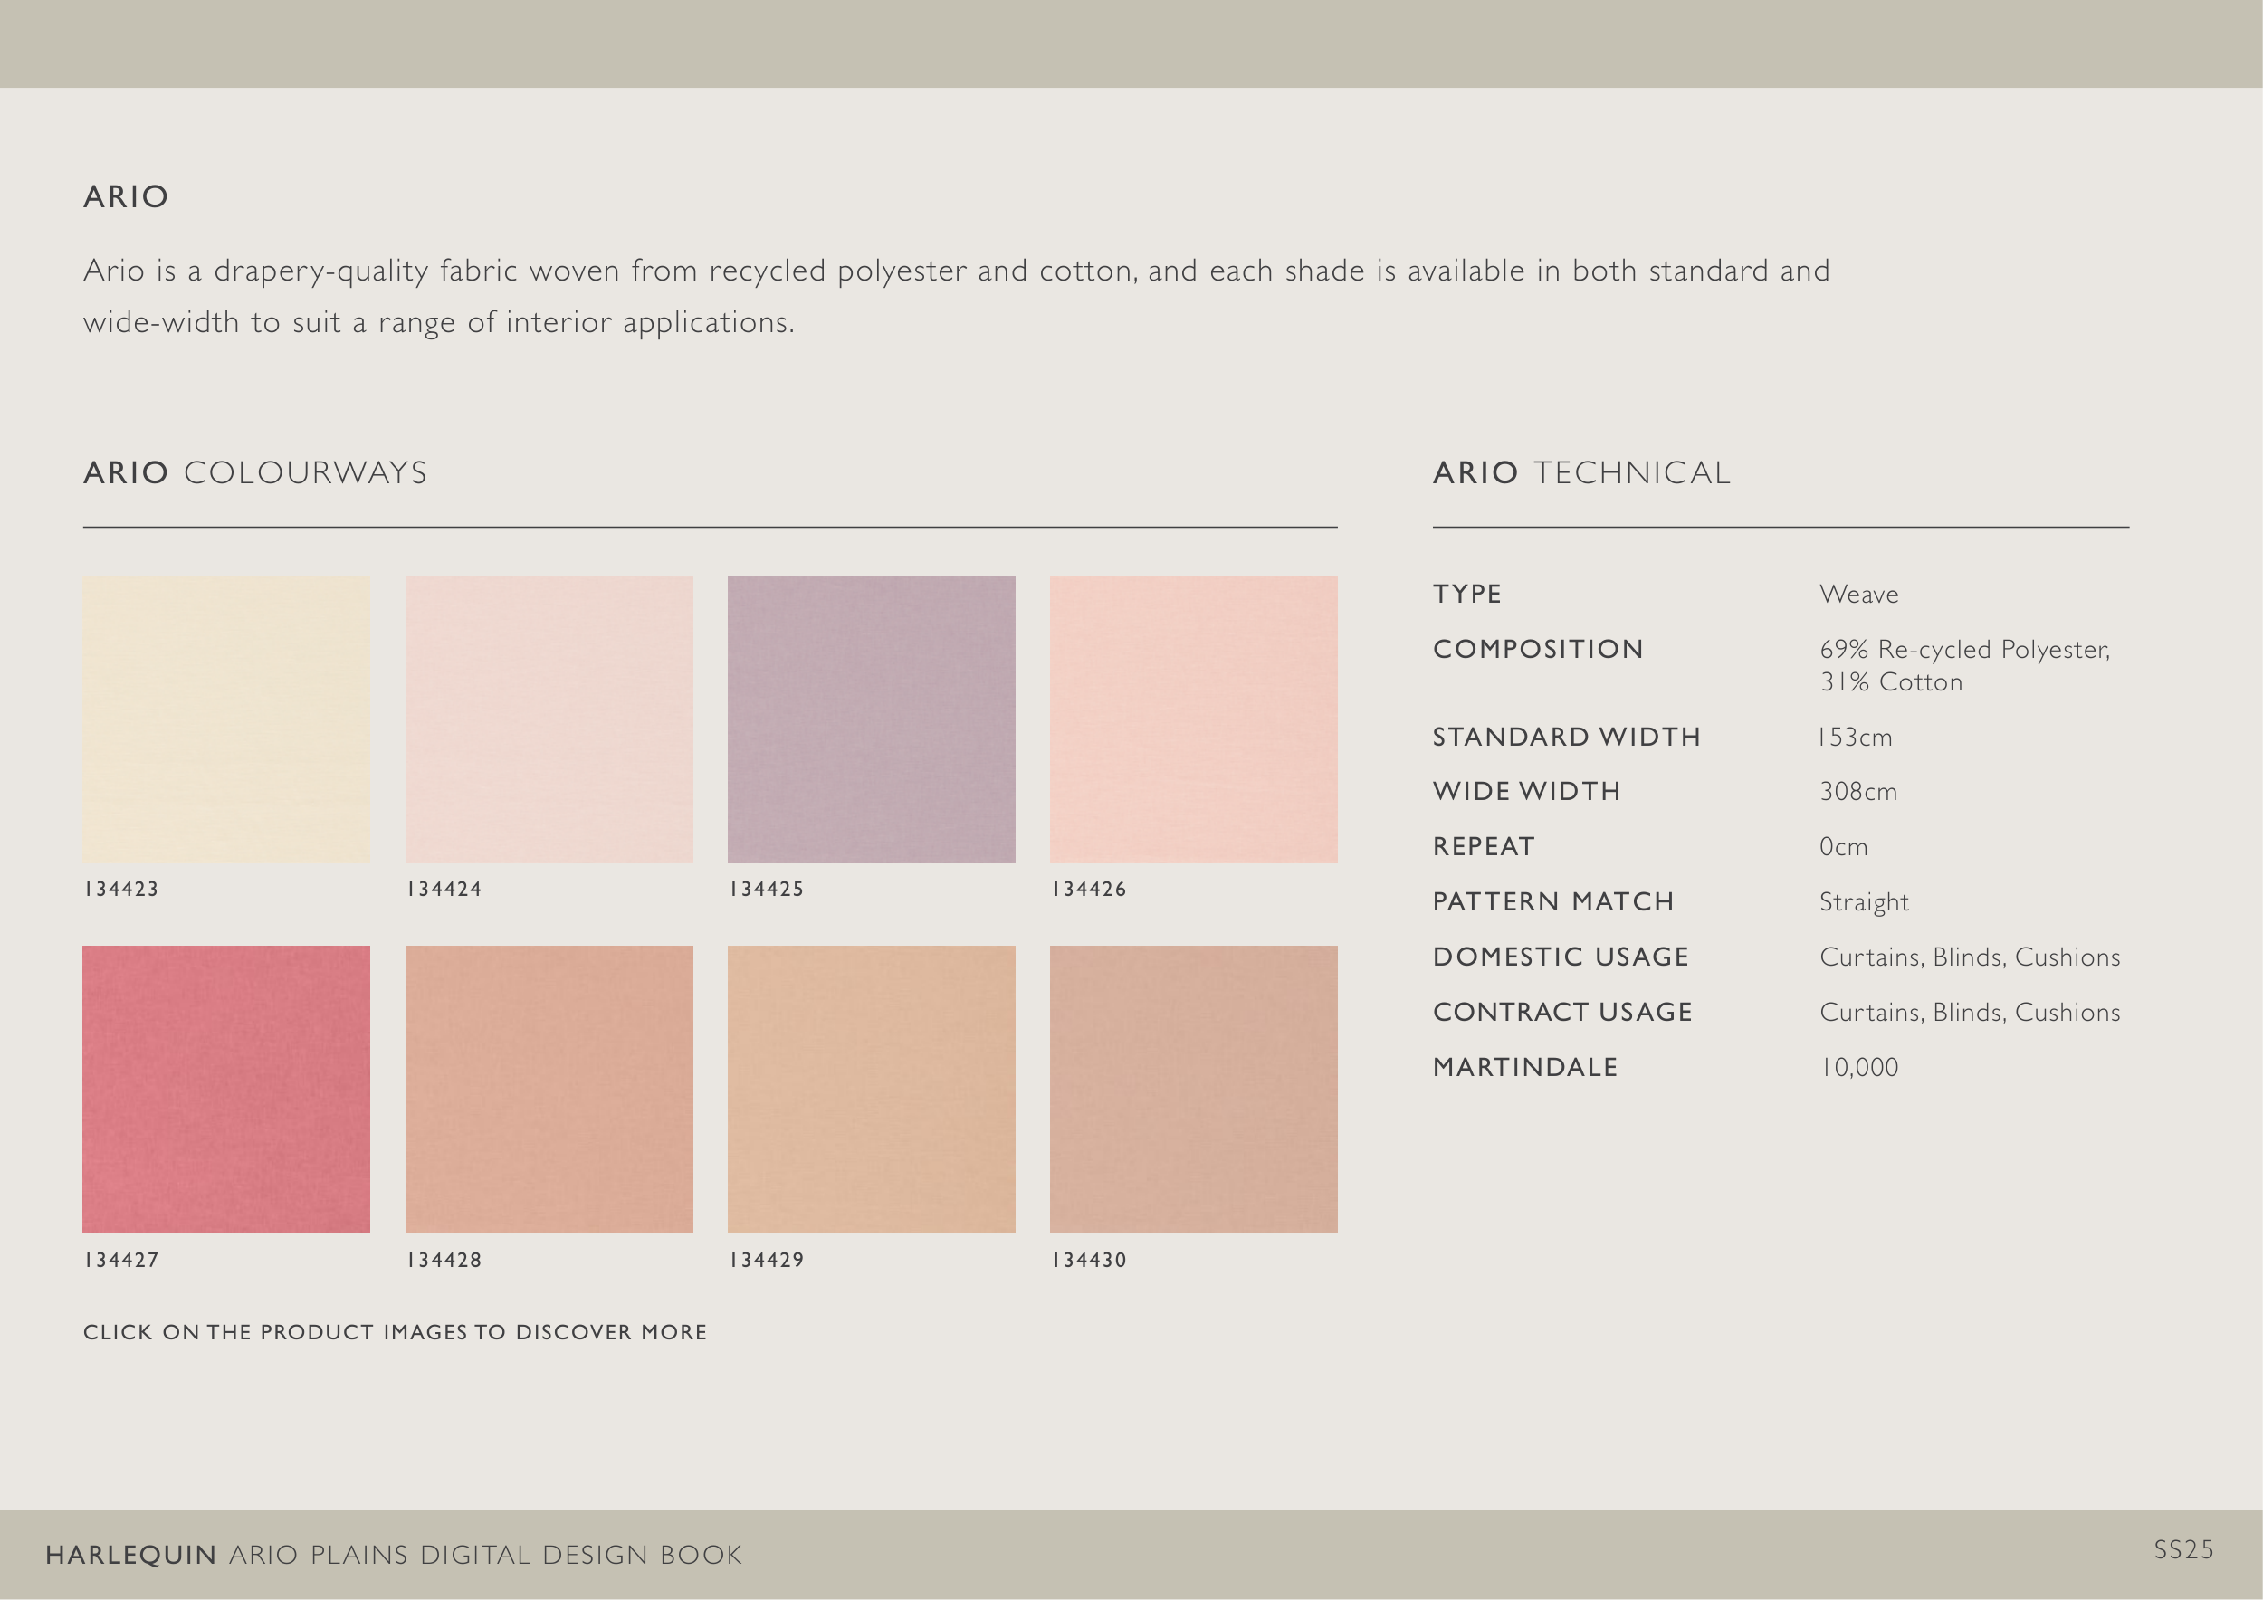The height and width of the screenshot is (1600, 2263).
Task: Open the dusty tan 134430 swatch
Action: click(x=1194, y=1089)
